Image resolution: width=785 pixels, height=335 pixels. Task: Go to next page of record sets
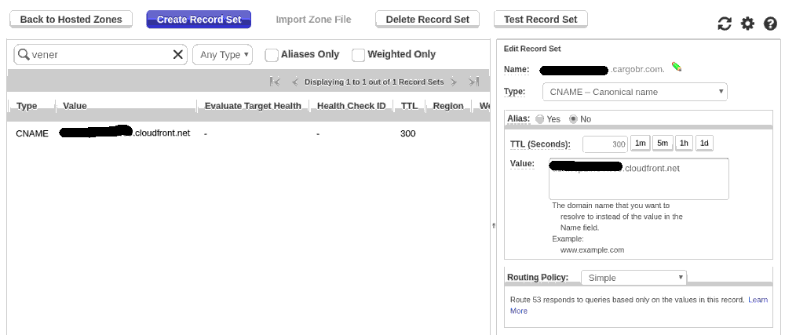click(454, 82)
